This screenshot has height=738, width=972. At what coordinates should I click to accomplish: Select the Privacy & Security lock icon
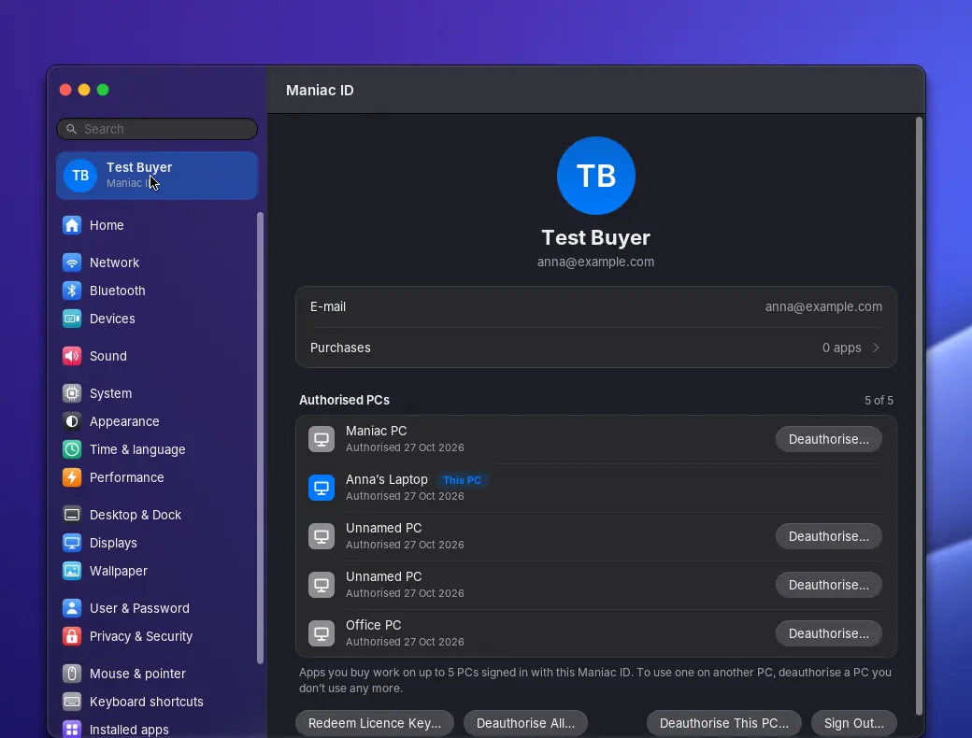(x=72, y=636)
